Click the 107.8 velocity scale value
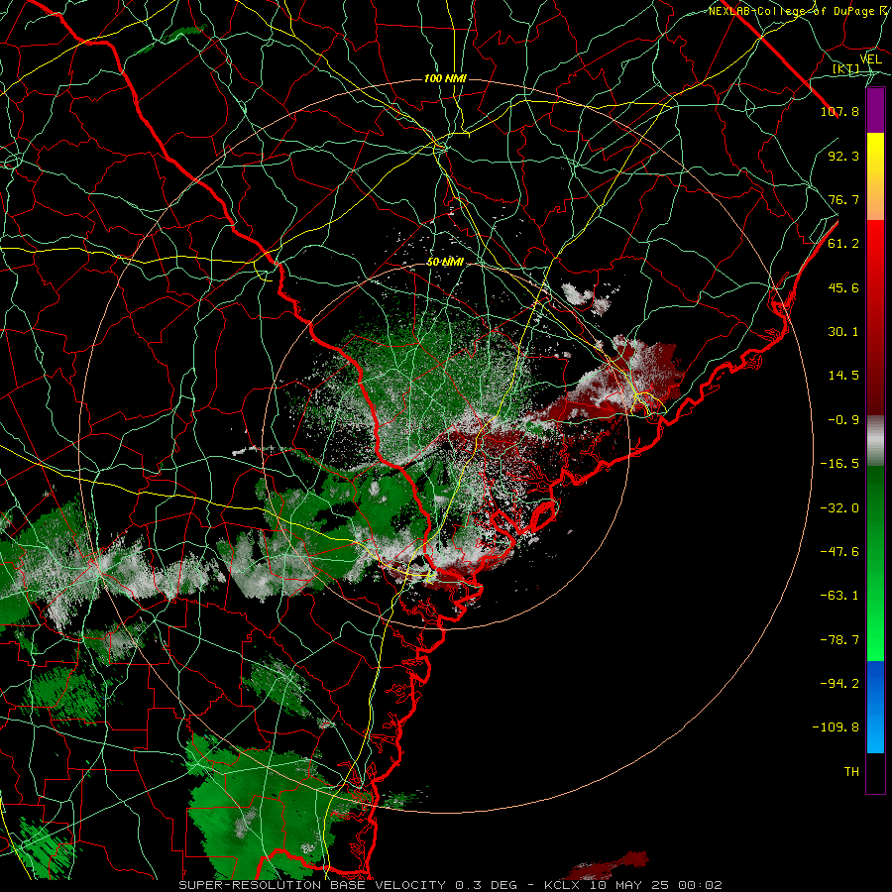 tap(839, 111)
